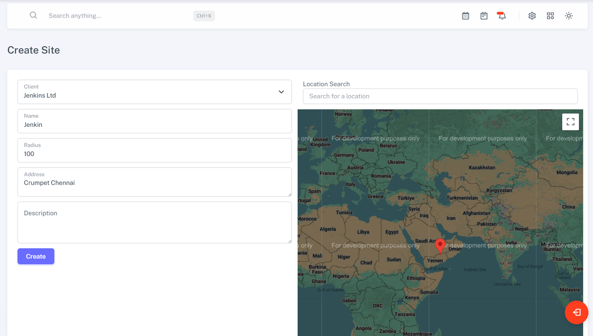The image size is (593, 336).
Task: Toggle light/dark theme sun icon
Action: point(568,16)
